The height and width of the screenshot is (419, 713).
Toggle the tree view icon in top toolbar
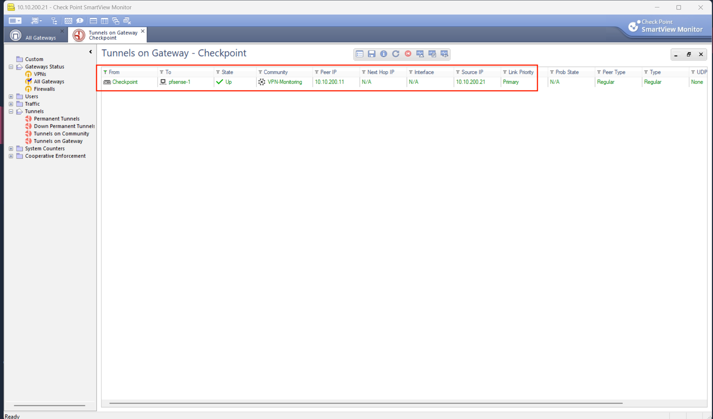[x=54, y=21]
